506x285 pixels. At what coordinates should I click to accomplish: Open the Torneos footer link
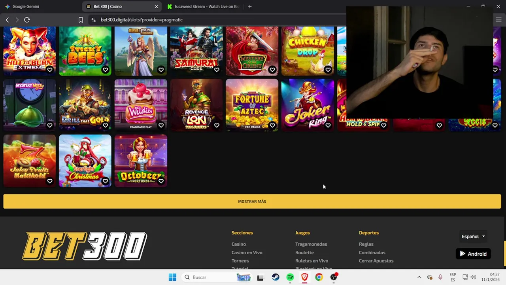tap(240, 261)
